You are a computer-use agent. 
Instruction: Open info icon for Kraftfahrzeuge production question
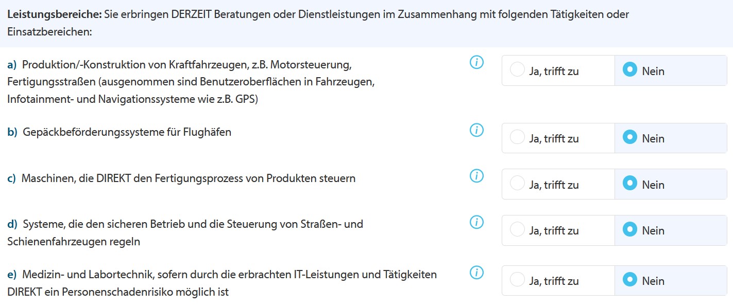(x=477, y=63)
